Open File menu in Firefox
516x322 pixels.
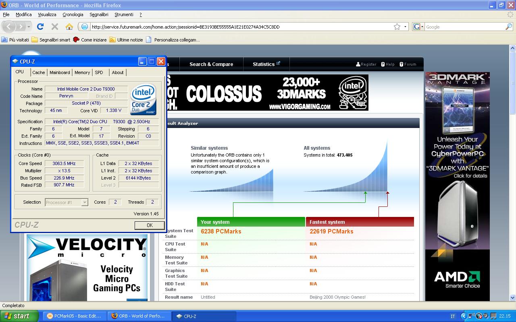click(6, 14)
